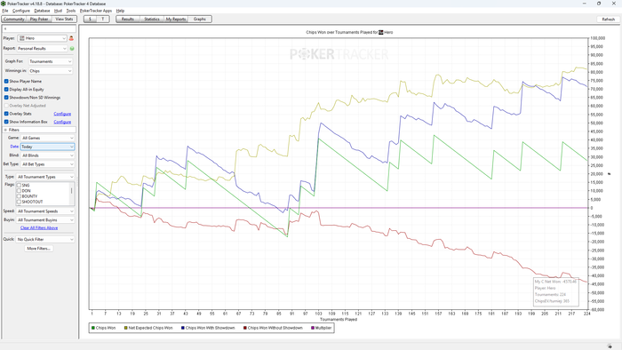Click the status bar icon at bottom right
This screenshot has width=622, height=350.
[x=610, y=346]
